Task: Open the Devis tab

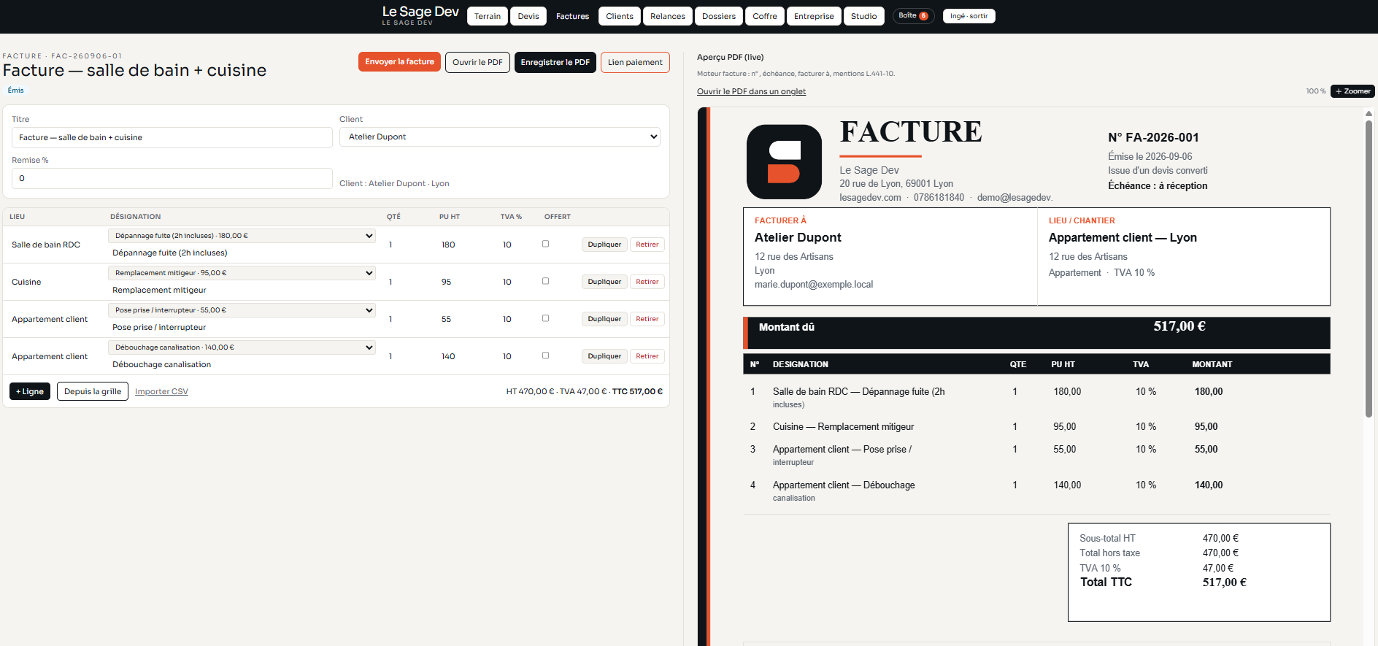Action: (528, 16)
